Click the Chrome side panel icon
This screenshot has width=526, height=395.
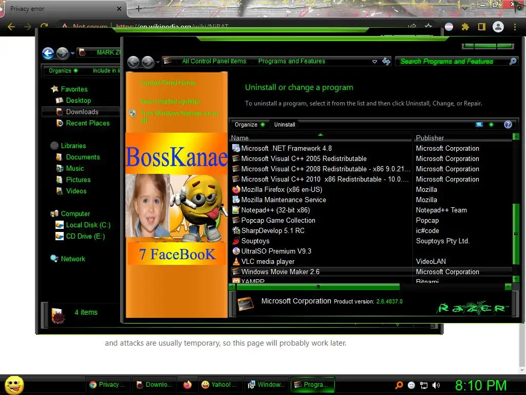(x=482, y=27)
